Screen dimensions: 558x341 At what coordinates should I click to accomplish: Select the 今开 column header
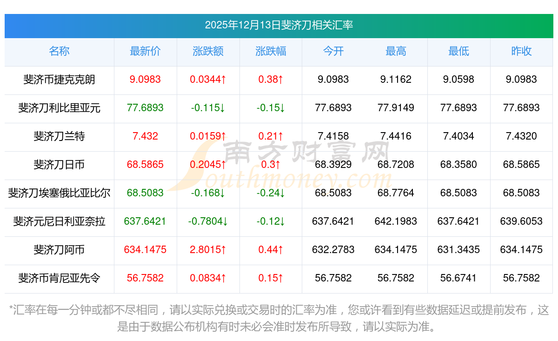click(x=333, y=51)
